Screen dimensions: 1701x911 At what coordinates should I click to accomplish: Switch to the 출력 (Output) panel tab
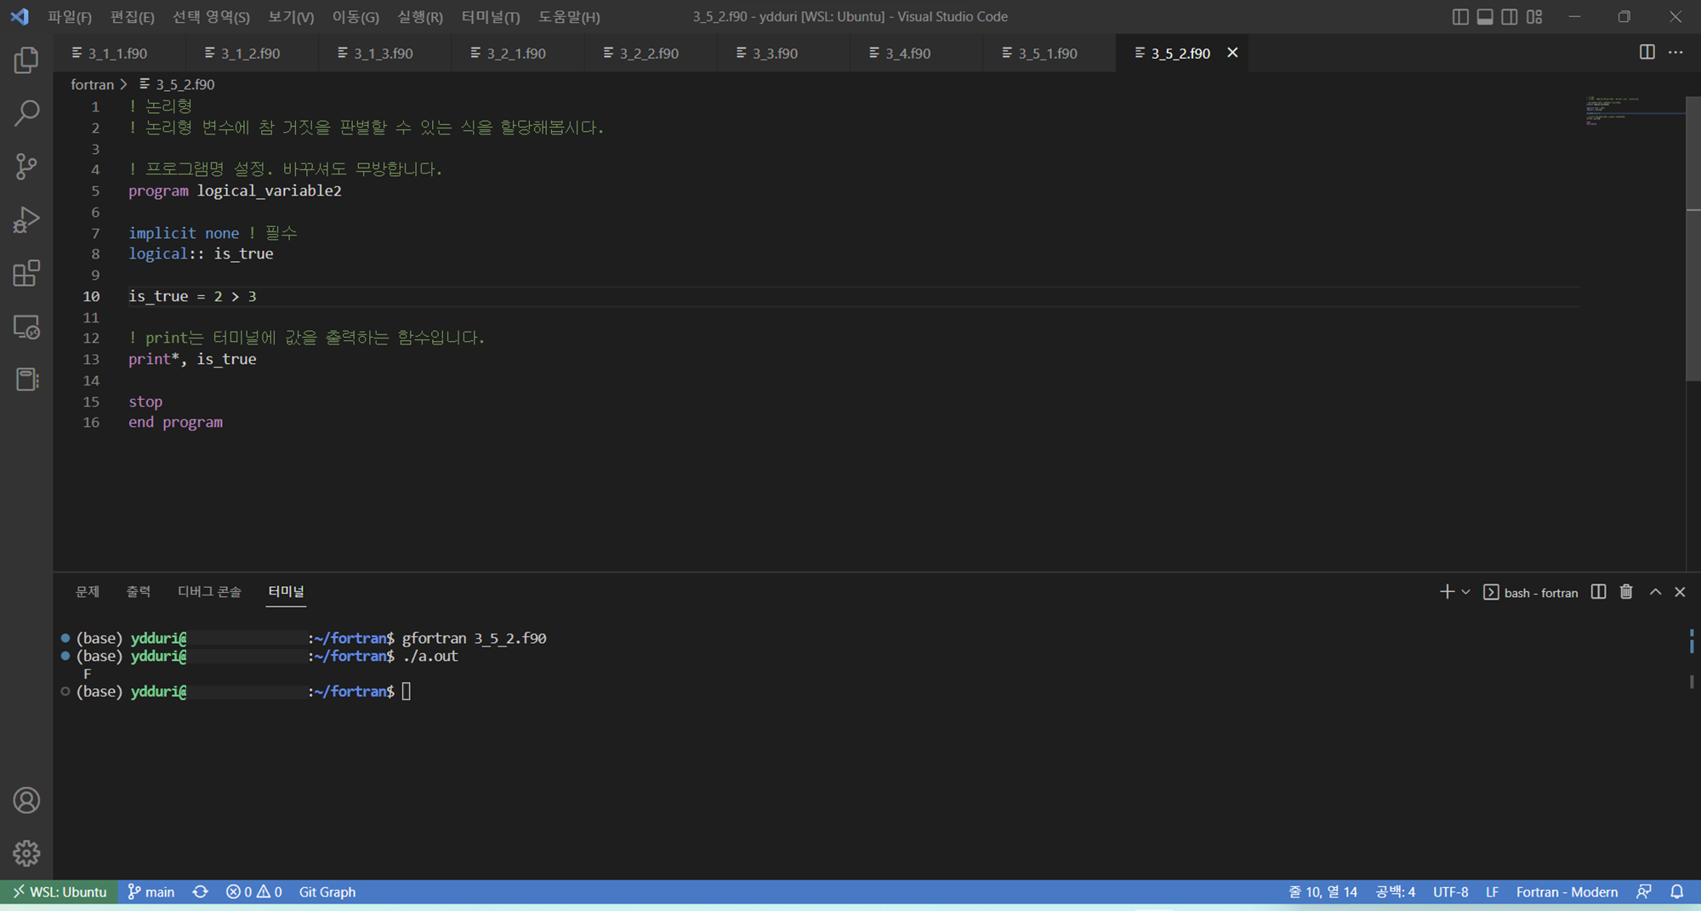pos(139,591)
